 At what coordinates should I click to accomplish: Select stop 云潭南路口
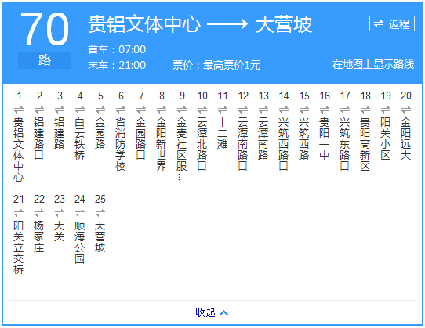tap(243, 144)
